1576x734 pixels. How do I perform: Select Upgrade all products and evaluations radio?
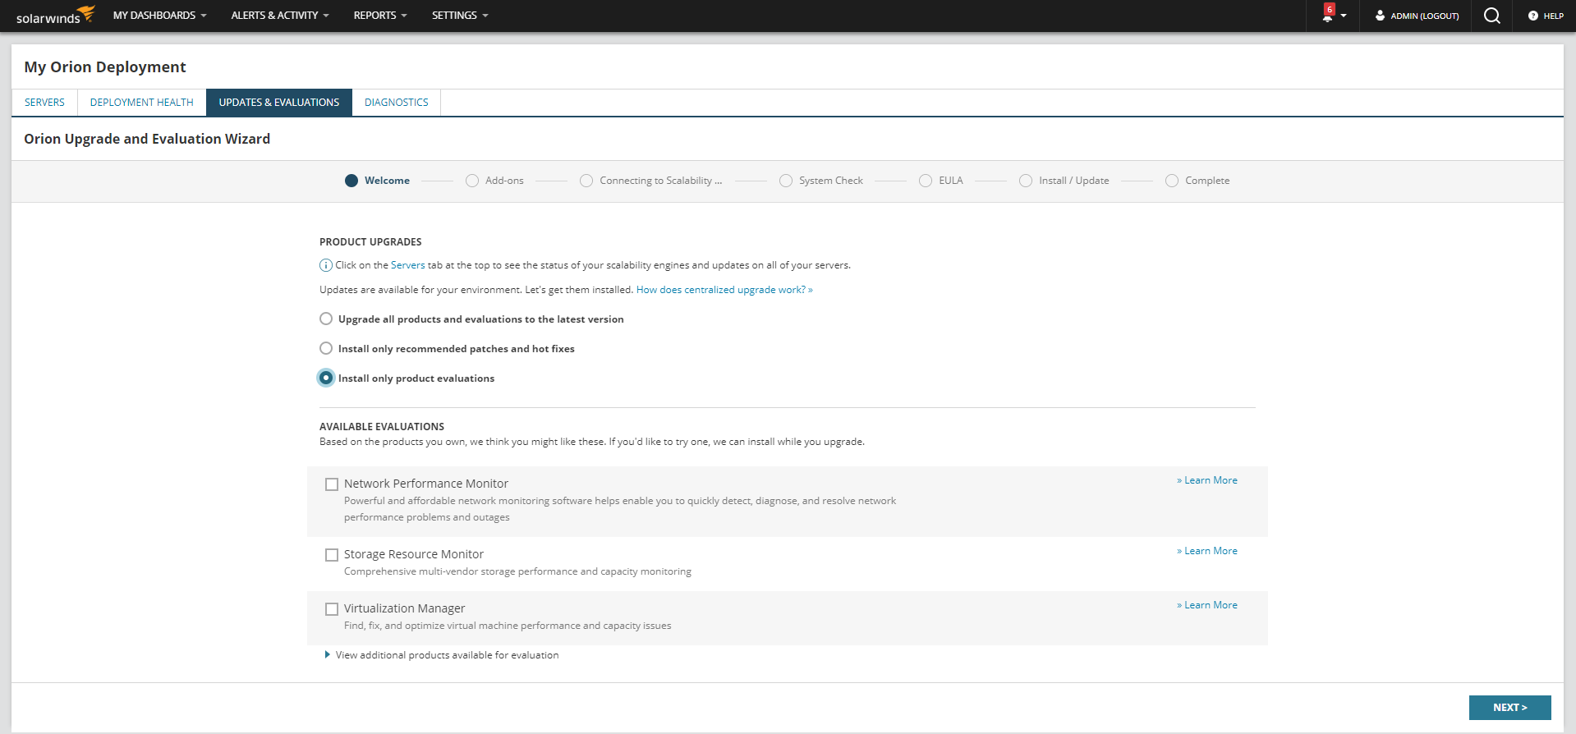(326, 319)
